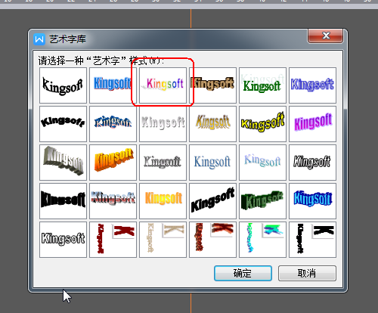The width and height of the screenshot is (378, 313).
Task: Pick the white outlined Kingsoft style
Action: [63, 240]
